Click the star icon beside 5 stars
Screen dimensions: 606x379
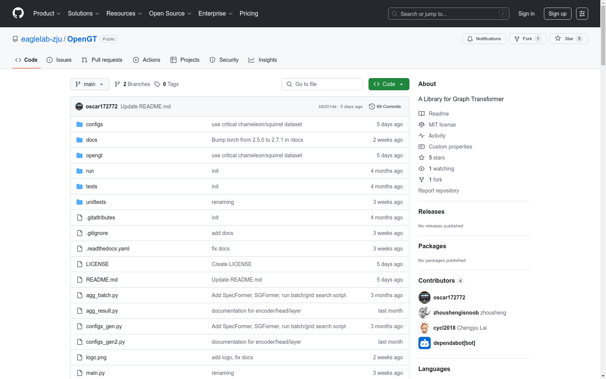(x=422, y=158)
